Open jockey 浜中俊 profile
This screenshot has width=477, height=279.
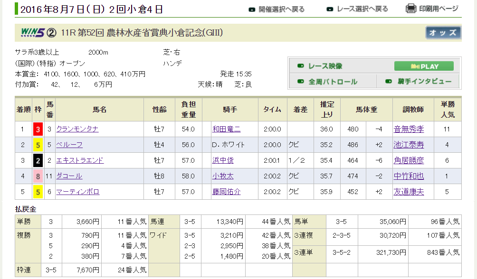click(223, 160)
